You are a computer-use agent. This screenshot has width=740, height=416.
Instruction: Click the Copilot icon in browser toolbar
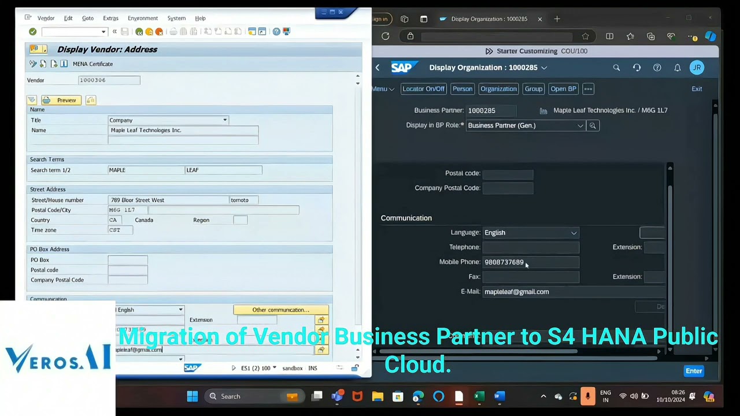coord(711,36)
